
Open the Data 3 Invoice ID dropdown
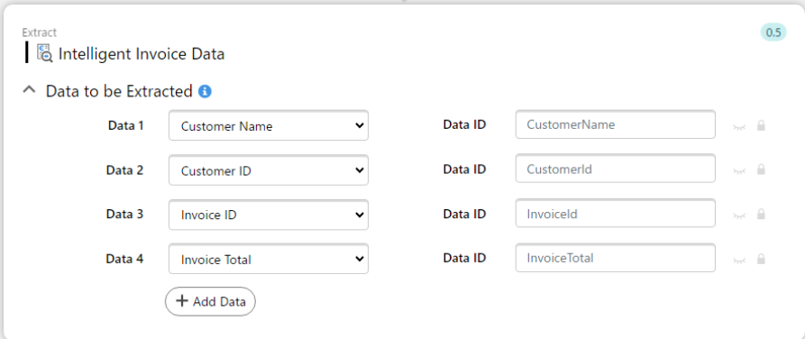pos(269,215)
